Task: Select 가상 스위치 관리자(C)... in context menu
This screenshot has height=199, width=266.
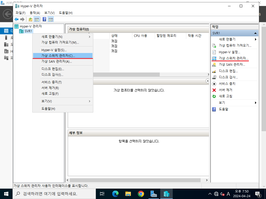Action: (63, 56)
